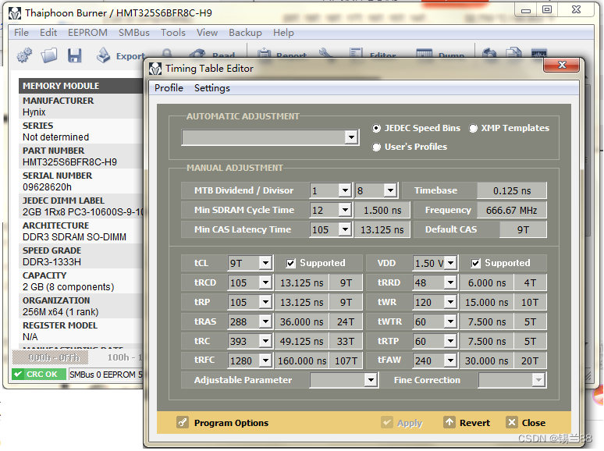
Task: Click the Frequency value 666.67 MHz
Action: (x=512, y=211)
